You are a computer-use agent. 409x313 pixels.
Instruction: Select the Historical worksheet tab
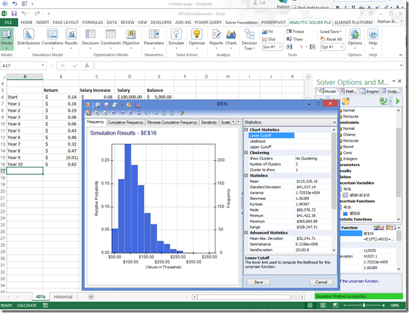[63, 296]
